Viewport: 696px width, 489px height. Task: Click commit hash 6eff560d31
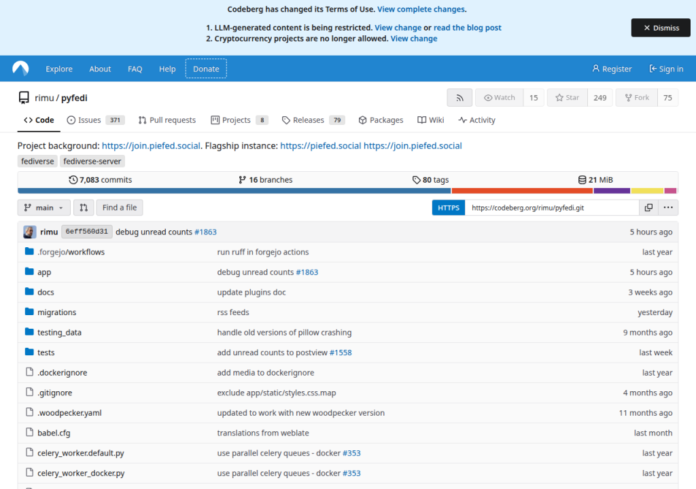tap(86, 232)
